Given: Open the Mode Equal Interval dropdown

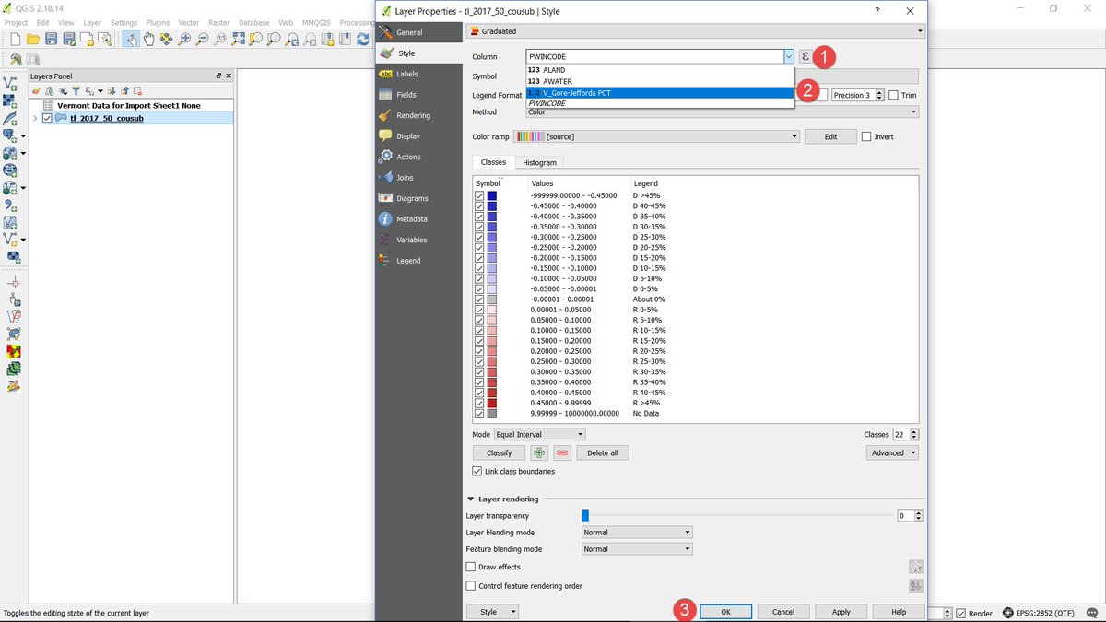Looking at the screenshot, I should tap(539, 434).
